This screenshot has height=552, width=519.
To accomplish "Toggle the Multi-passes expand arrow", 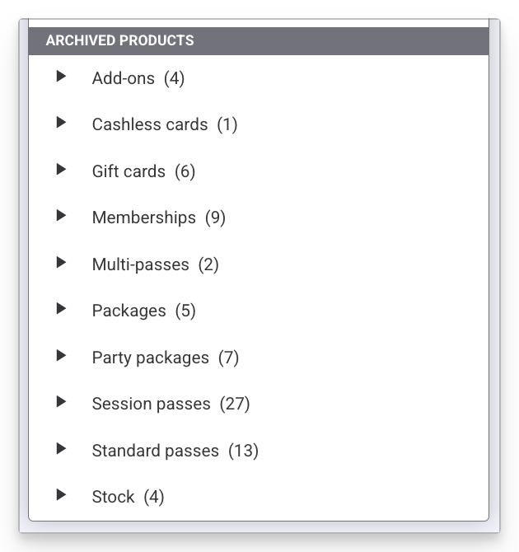I will click(x=61, y=263).
